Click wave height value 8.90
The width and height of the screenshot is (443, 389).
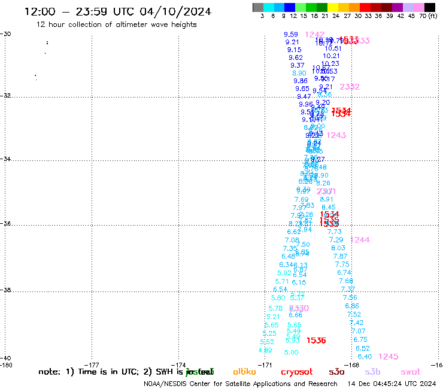tap(299, 73)
